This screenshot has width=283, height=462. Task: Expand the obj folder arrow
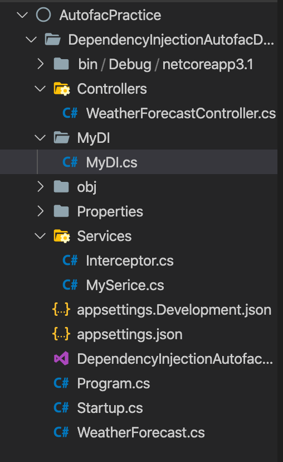click(41, 187)
